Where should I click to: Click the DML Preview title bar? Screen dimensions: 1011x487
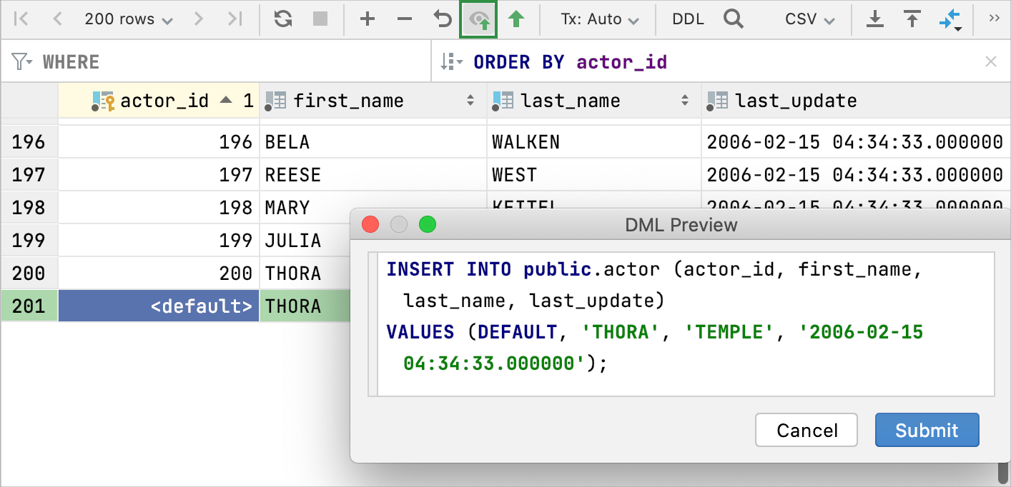681,225
